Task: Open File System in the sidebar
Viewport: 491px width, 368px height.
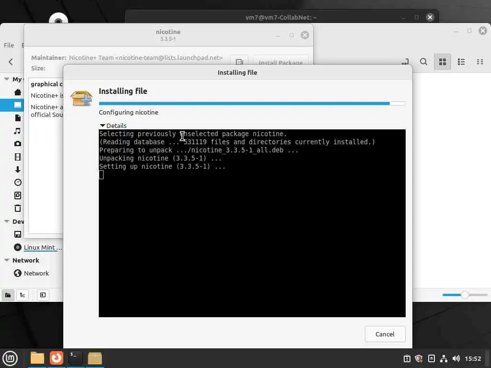Action: coord(18,195)
